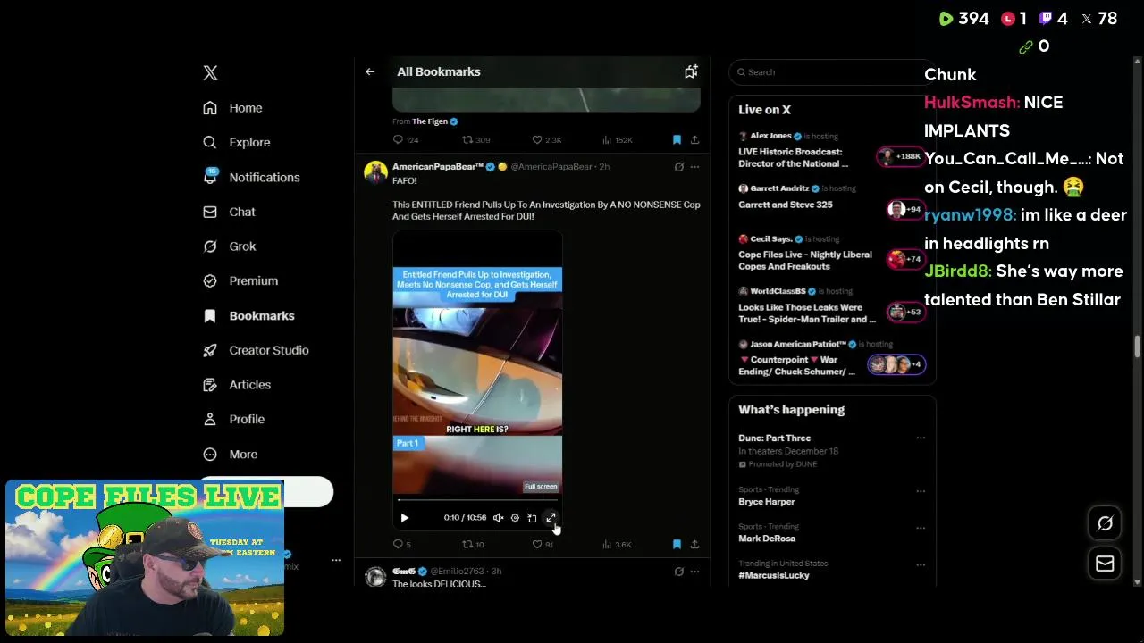Go to Home in sidebar
This screenshot has width=1144, height=643.
point(232,108)
